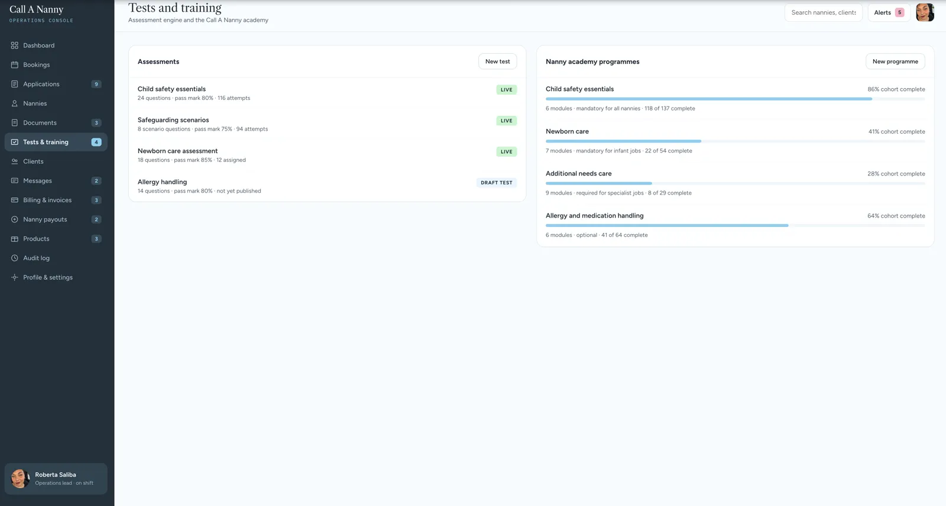Image resolution: width=946 pixels, height=506 pixels.
Task: Click "86% cohort complete" text
Action: pos(896,89)
